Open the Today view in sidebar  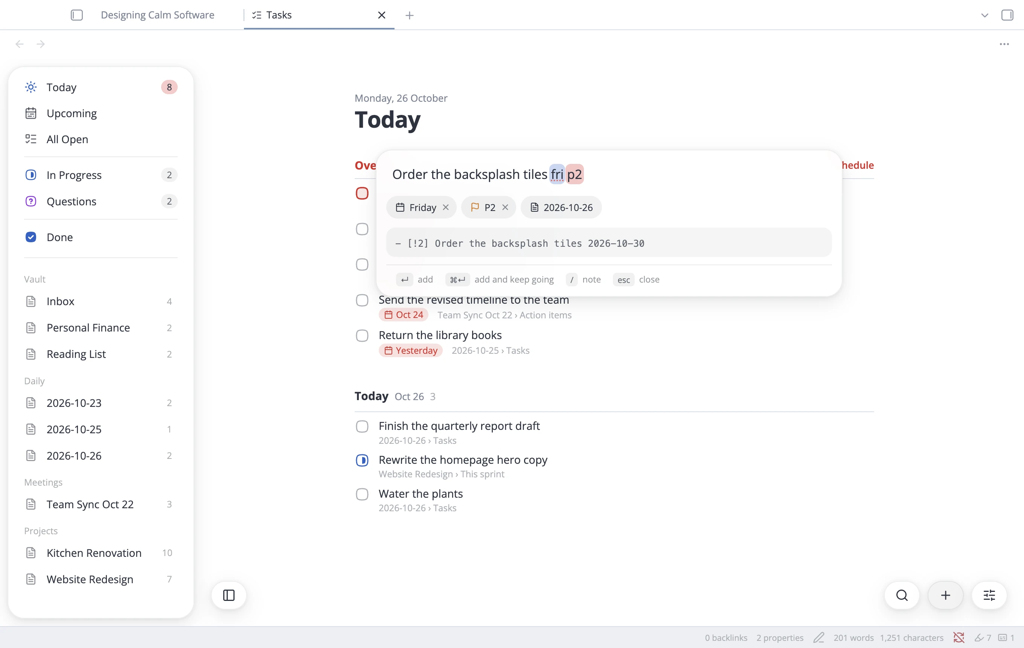coord(101,87)
